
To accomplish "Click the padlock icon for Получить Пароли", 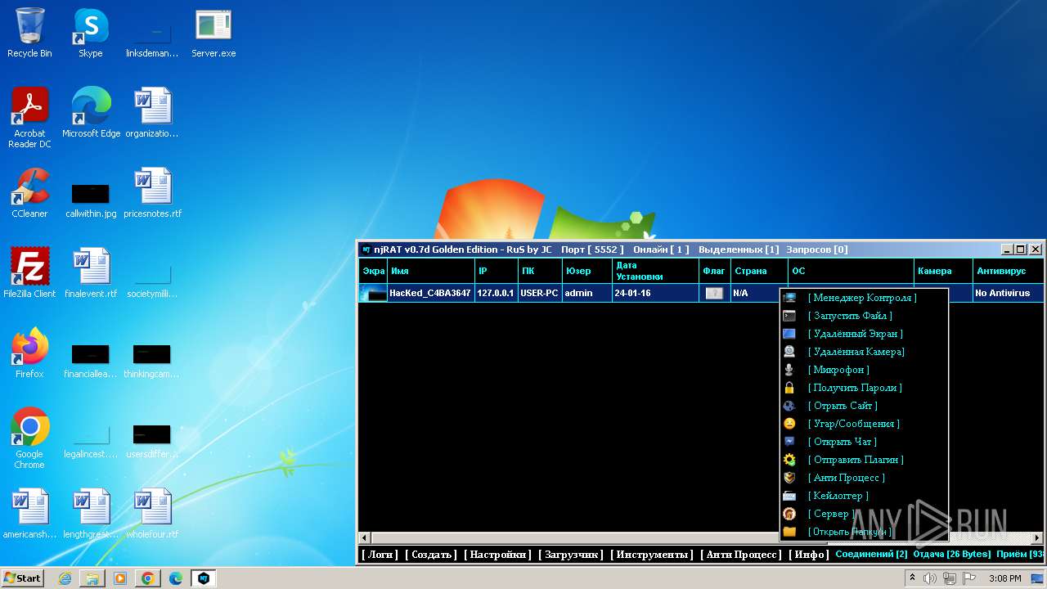I will pos(789,388).
